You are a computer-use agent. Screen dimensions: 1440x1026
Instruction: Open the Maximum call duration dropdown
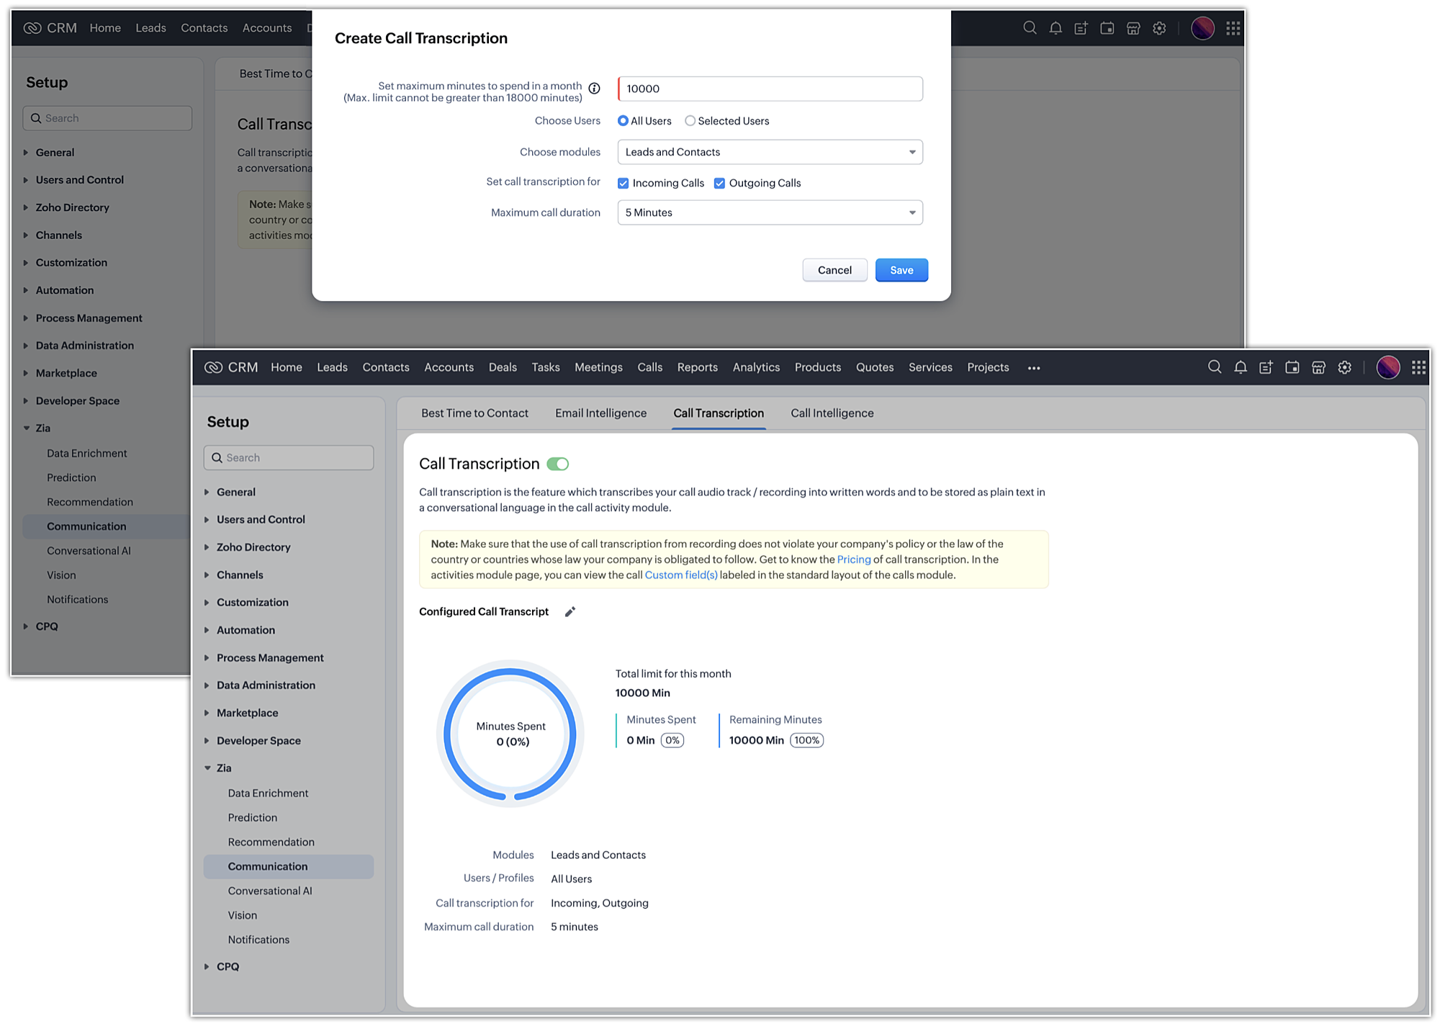click(x=770, y=212)
